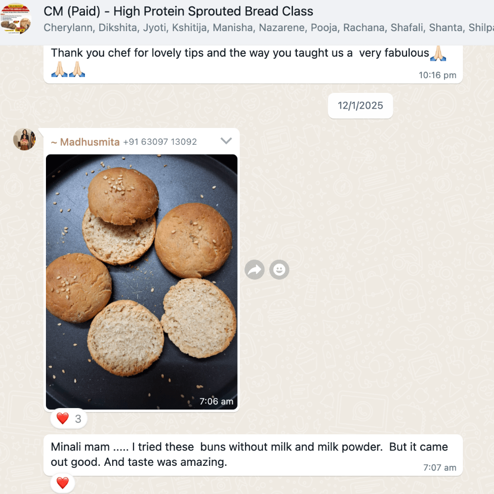Open the buns photo sent at 7:06 am
This screenshot has width=494, height=494.
click(141, 282)
